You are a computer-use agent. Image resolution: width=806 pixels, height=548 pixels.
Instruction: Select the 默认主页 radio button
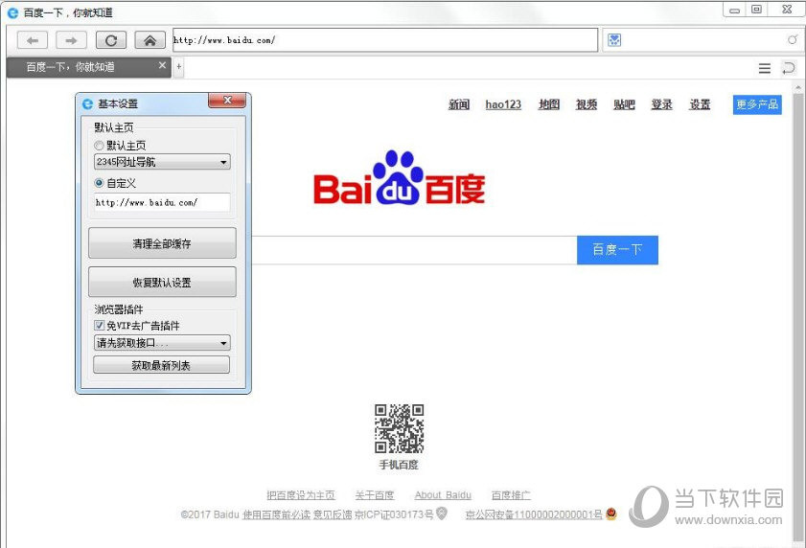point(99,146)
